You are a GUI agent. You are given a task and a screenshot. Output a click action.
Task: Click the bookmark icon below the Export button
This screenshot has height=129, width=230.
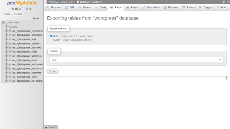(x=227, y=78)
